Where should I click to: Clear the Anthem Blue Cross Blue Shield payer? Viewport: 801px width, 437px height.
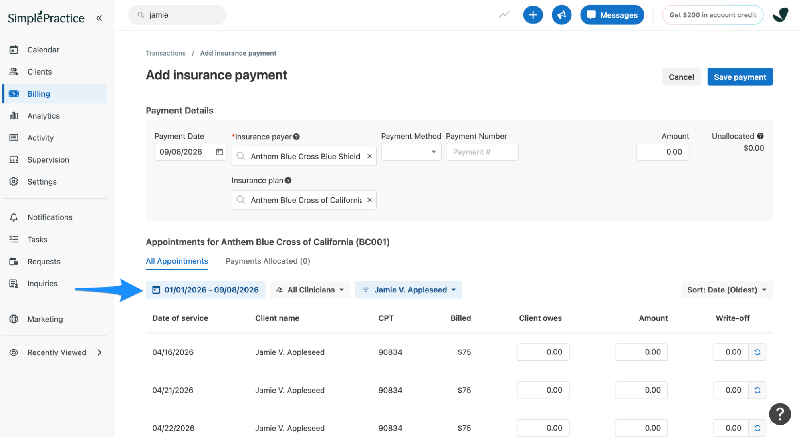[369, 156]
